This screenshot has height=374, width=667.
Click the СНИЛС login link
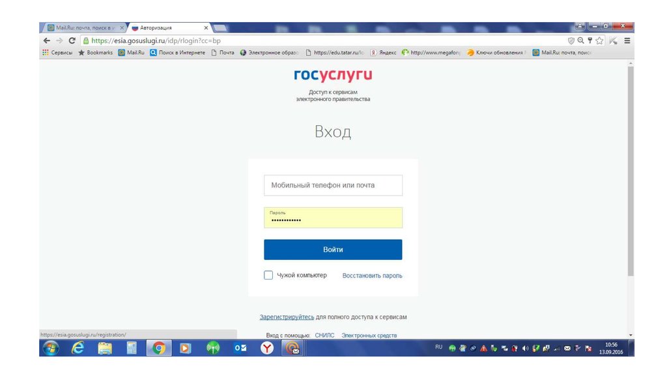pyautogui.click(x=324, y=336)
